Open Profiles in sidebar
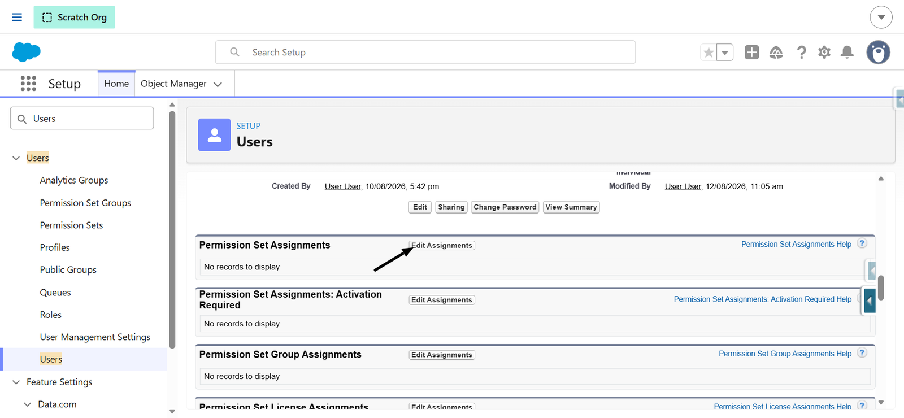This screenshot has height=418, width=904. 55,247
